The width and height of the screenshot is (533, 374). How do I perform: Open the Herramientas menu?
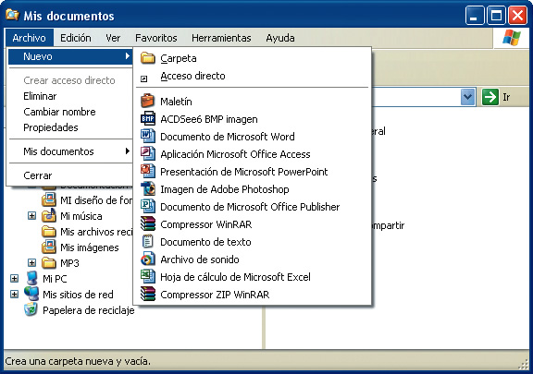221,38
